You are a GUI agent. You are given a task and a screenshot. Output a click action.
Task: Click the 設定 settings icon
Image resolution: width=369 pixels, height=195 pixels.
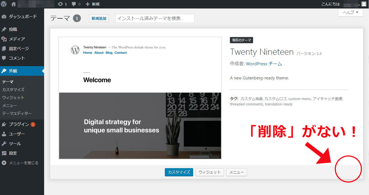tap(4, 153)
